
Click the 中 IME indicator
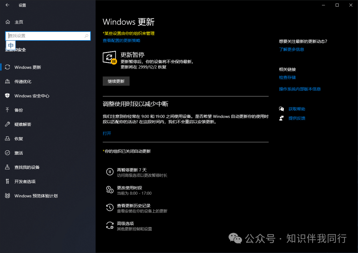[11, 46]
